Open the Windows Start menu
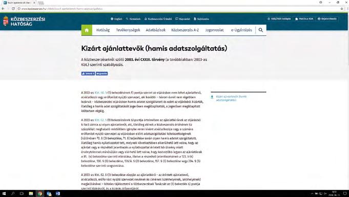 click(x=4, y=193)
